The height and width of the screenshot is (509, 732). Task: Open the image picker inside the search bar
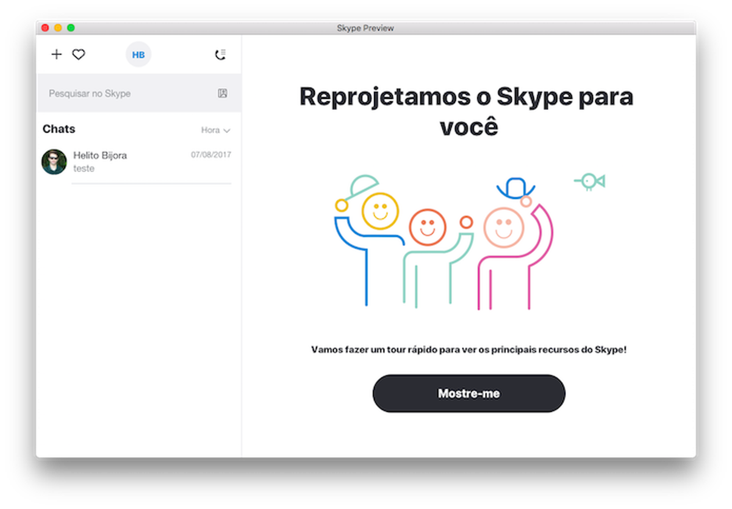tap(223, 93)
